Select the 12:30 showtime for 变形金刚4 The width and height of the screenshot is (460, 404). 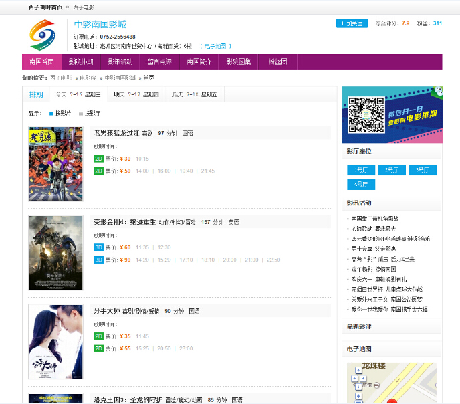pyautogui.click(x=164, y=247)
